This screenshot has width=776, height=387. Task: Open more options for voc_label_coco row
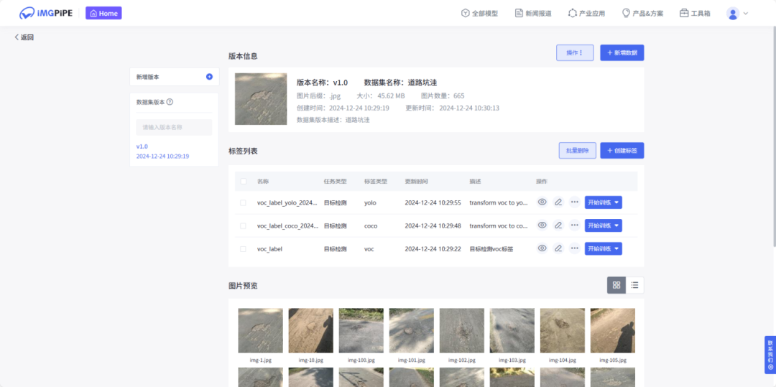574,225
